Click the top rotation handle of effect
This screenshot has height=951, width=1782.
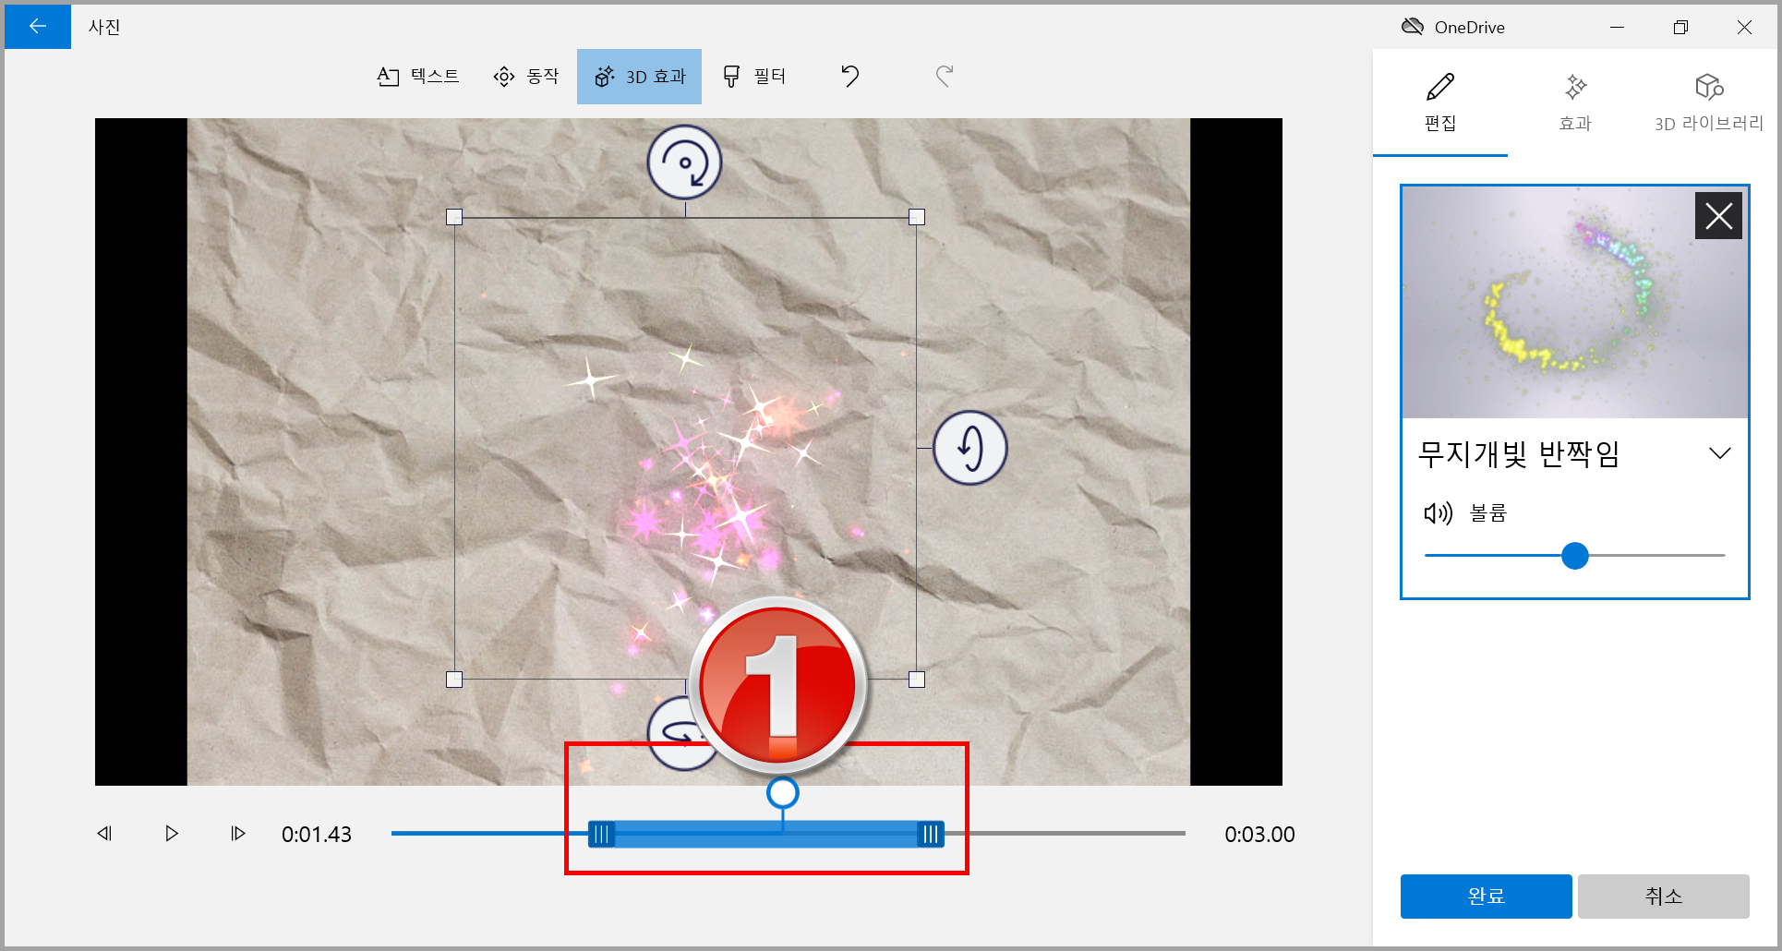(x=684, y=163)
